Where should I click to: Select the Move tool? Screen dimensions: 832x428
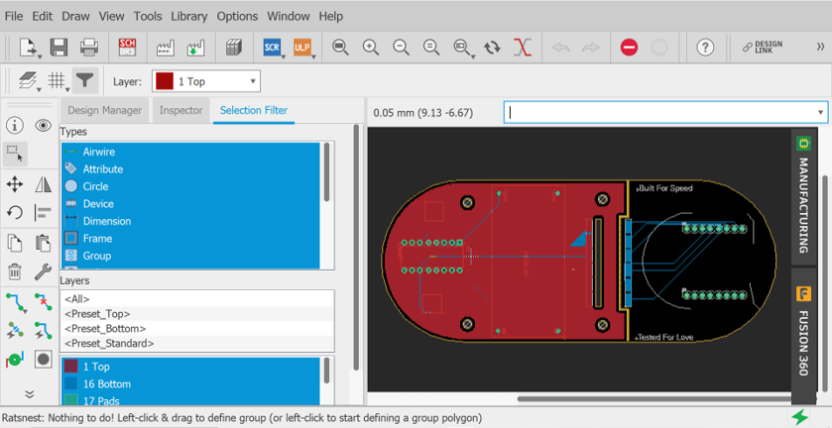15,184
